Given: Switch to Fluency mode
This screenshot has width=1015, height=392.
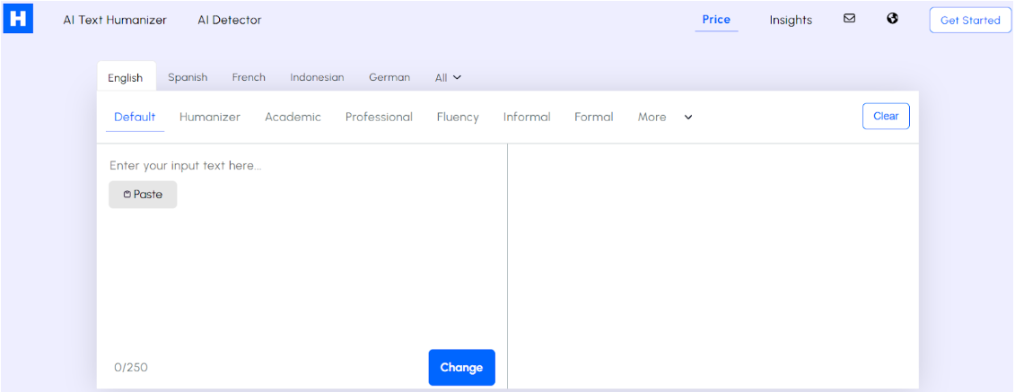Looking at the screenshot, I should pos(458,118).
